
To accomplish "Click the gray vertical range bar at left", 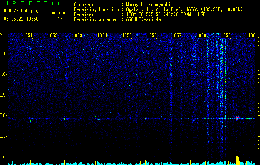I will coord(8,128).
